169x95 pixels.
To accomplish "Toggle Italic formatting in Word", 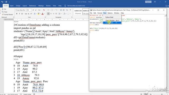I will pyautogui.click(x=19, y=14).
